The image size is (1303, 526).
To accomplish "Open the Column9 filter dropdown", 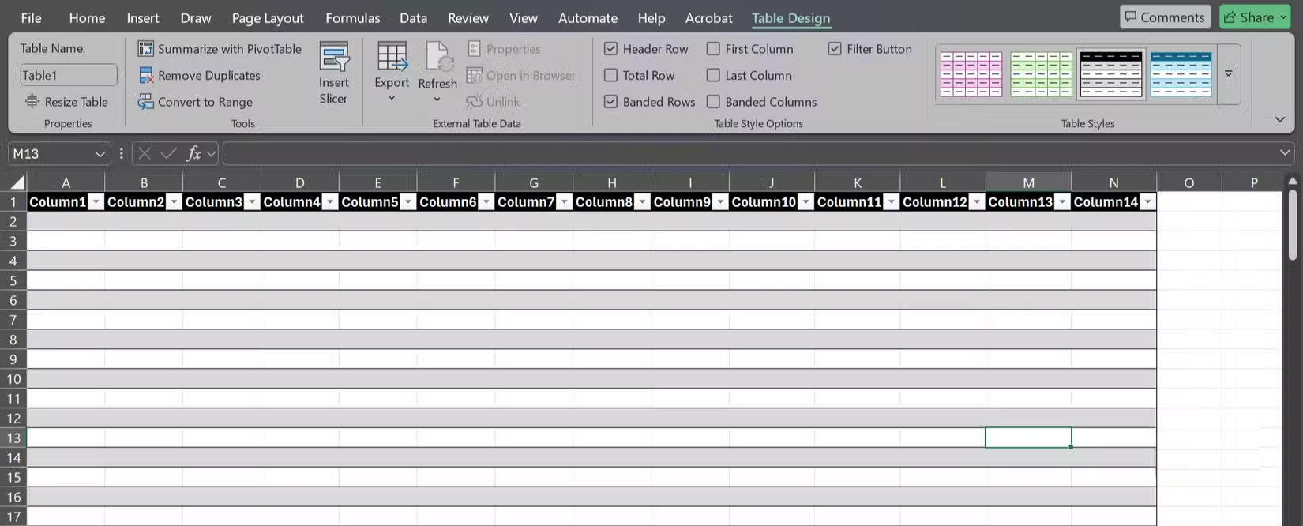I will [720, 202].
